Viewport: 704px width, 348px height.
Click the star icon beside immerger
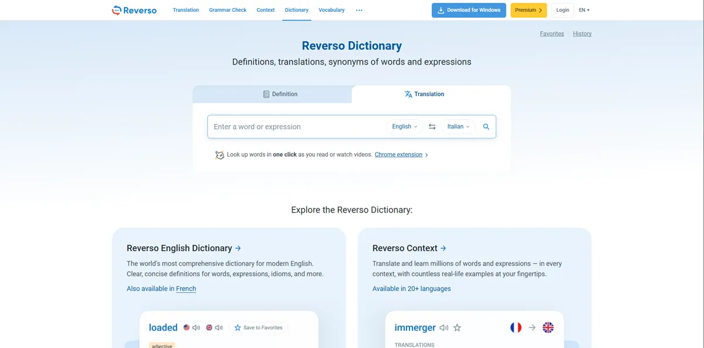pos(457,327)
